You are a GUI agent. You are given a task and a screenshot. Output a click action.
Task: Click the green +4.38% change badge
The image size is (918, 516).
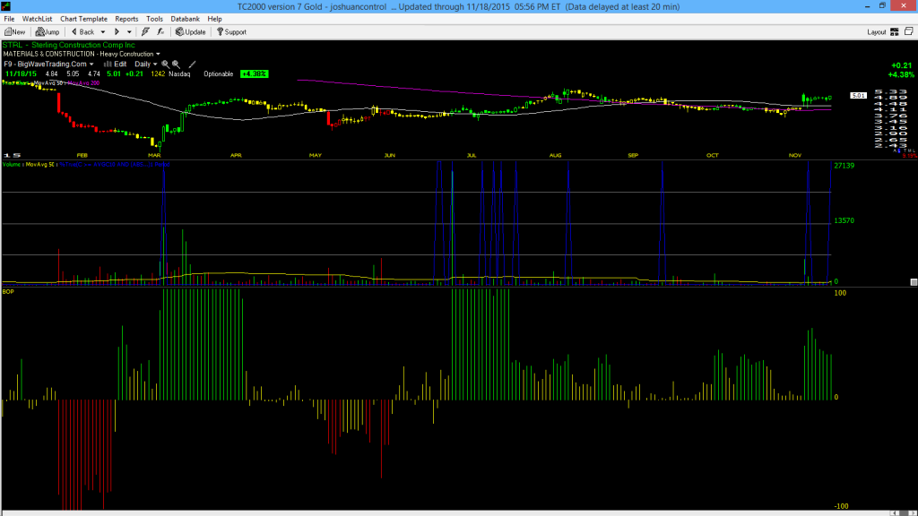pyautogui.click(x=254, y=74)
